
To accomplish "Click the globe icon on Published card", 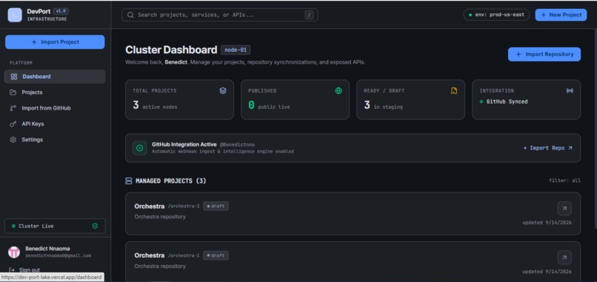I will click(x=338, y=90).
